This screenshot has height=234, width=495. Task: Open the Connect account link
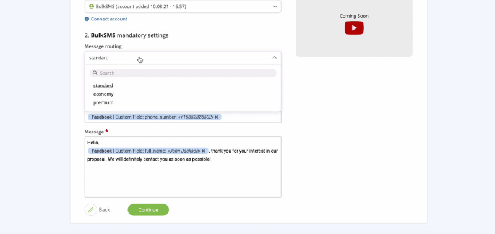[x=109, y=19]
